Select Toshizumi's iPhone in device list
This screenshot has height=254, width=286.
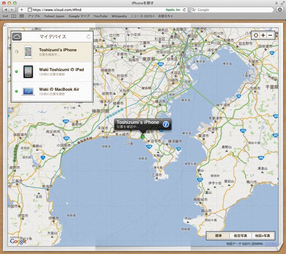pos(52,52)
